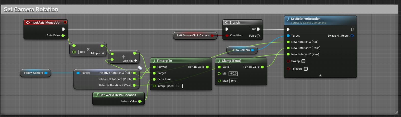Click the Branch True execution pin
Viewport: 401px width, 117px height.
pyautogui.click(x=258, y=29)
